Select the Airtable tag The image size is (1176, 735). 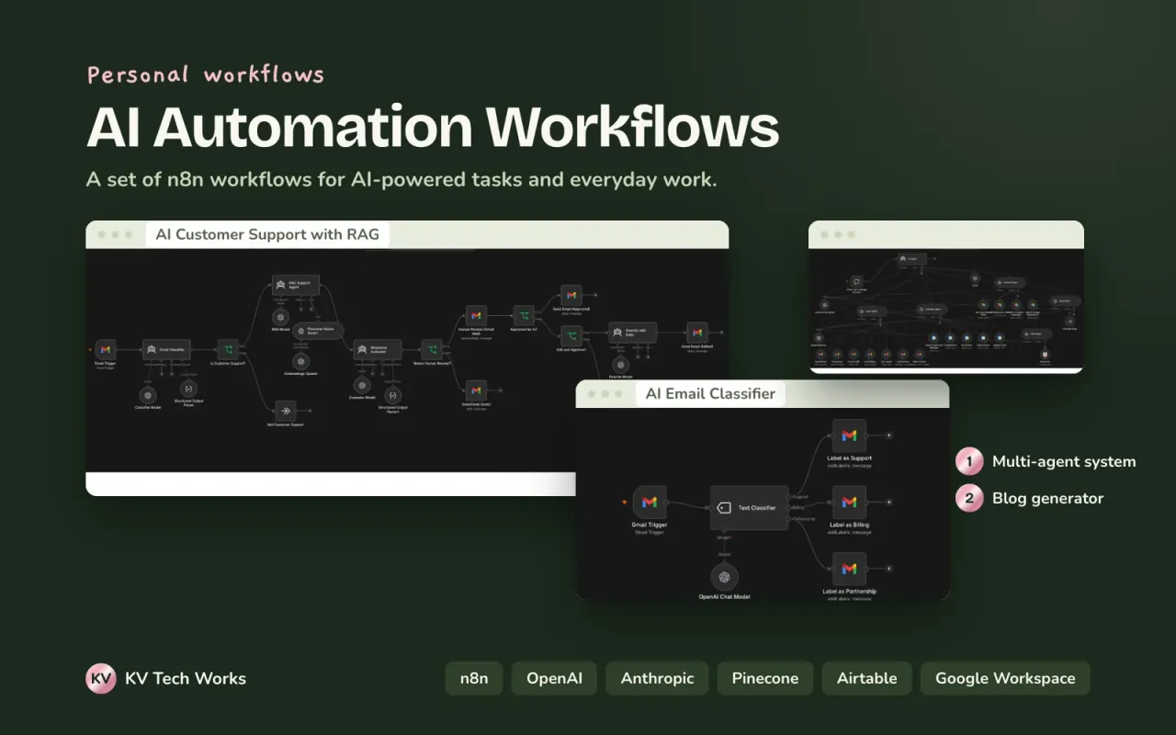[867, 679]
